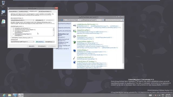Image resolution: width=173 pixels, height=97 pixels.
Task: Click Change tablet pen settings link
Action: coord(87,59)
